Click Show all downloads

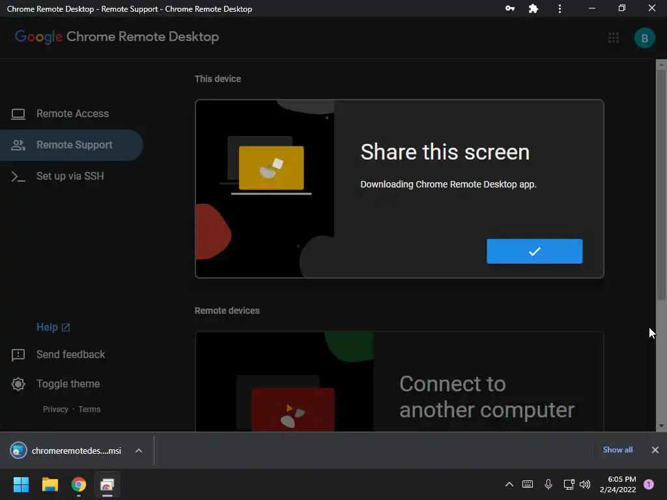(x=617, y=450)
